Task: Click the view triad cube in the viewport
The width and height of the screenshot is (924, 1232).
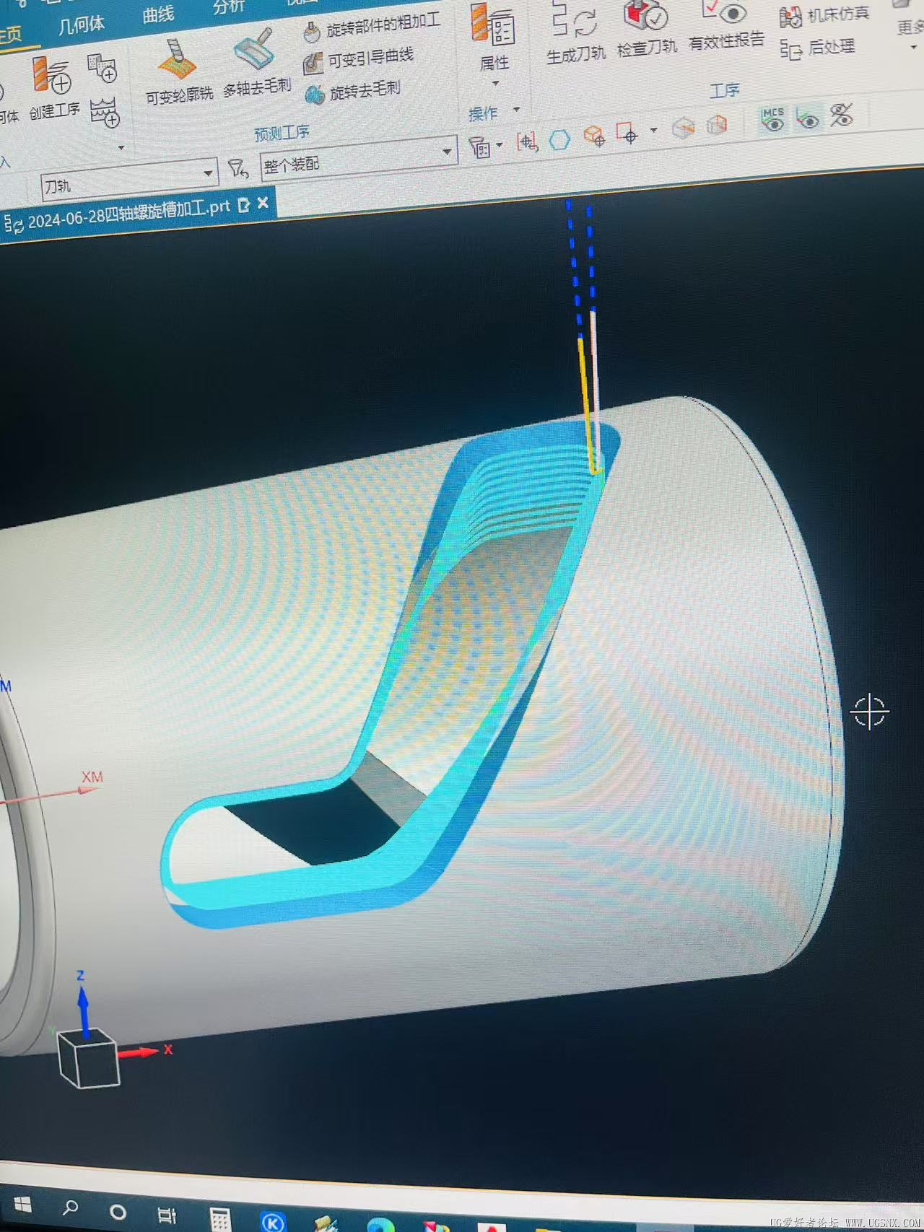Action: (x=88, y=1058)
